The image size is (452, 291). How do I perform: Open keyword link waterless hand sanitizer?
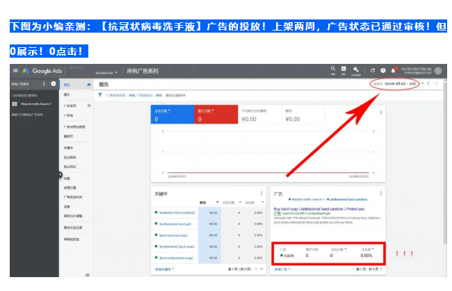[x=177, y=213]
